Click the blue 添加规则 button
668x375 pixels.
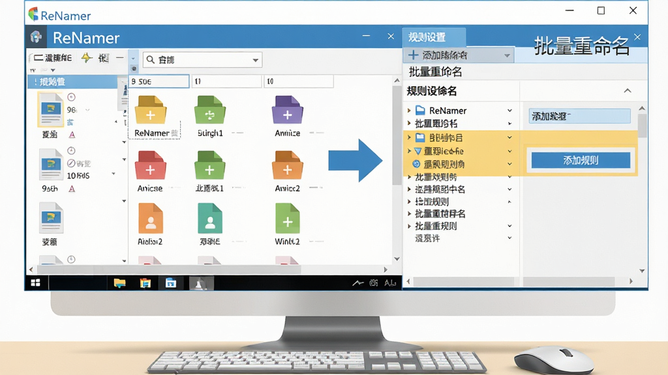click(580, 160)
